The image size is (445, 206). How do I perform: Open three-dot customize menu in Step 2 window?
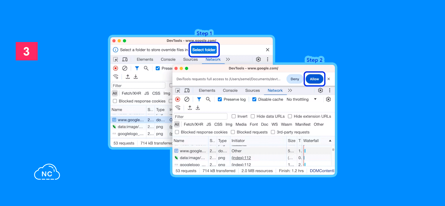[x=330, y=91]
